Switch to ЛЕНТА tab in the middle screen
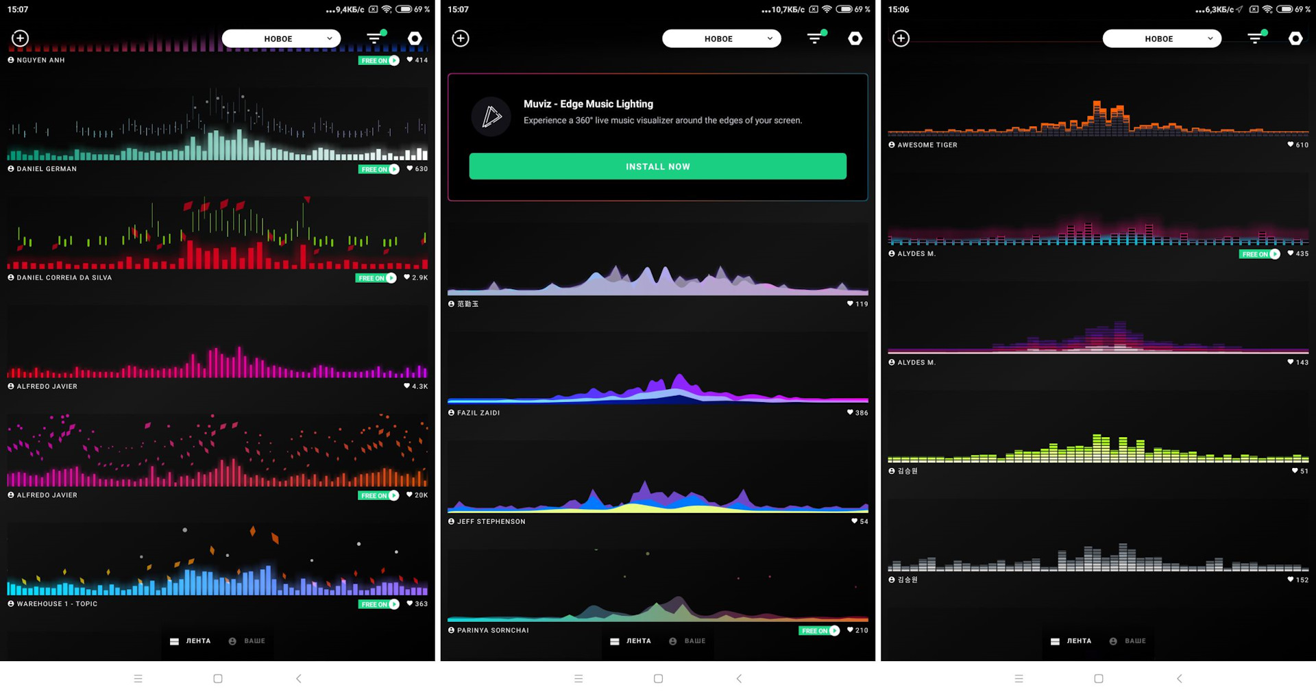Image resolution: width=1316 pixels, height=696 pixels. 631,641
